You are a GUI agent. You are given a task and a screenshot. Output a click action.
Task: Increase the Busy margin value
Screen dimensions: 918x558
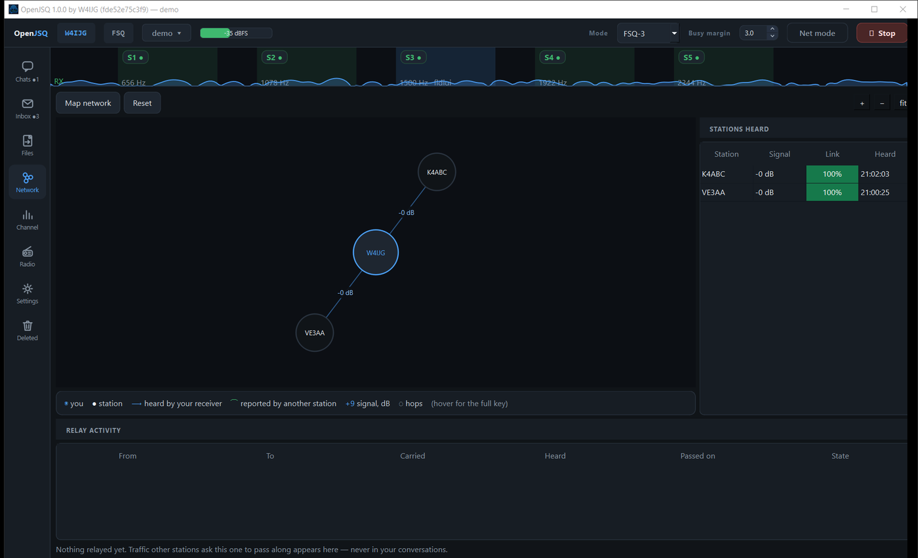tap(772, 30)
